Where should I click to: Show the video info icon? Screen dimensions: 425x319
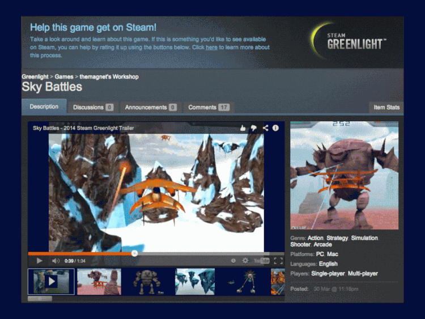[x=275, y=128]
